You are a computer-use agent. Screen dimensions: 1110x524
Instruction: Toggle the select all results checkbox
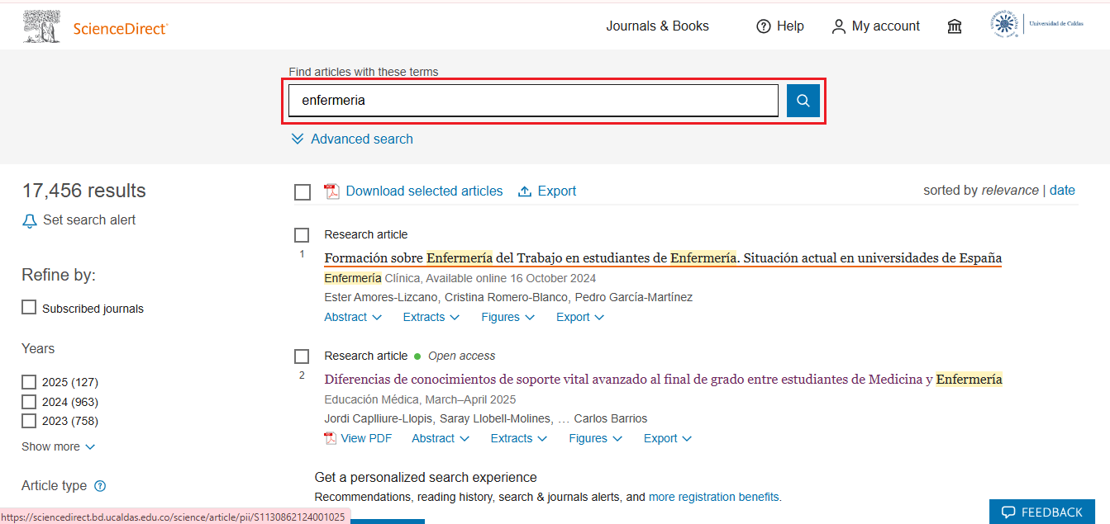pos(303,192)
